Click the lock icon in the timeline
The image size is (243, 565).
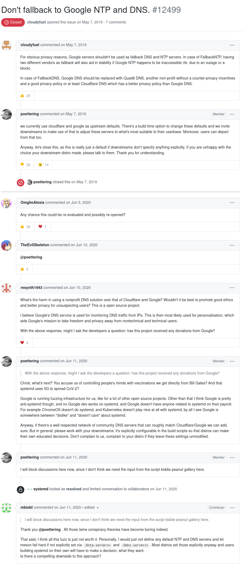(21, 490)
